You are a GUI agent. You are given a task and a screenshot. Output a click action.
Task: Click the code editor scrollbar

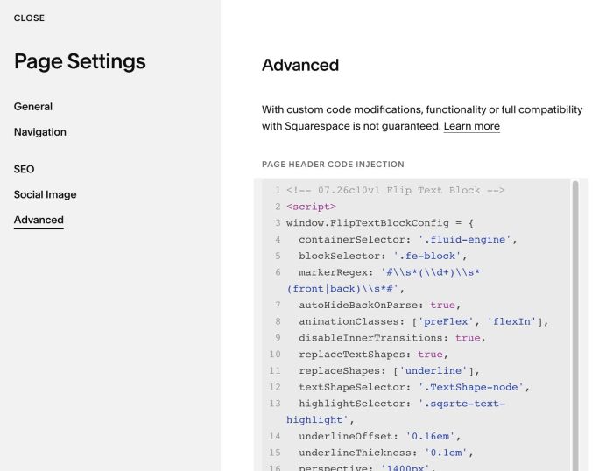click(575, 325)
